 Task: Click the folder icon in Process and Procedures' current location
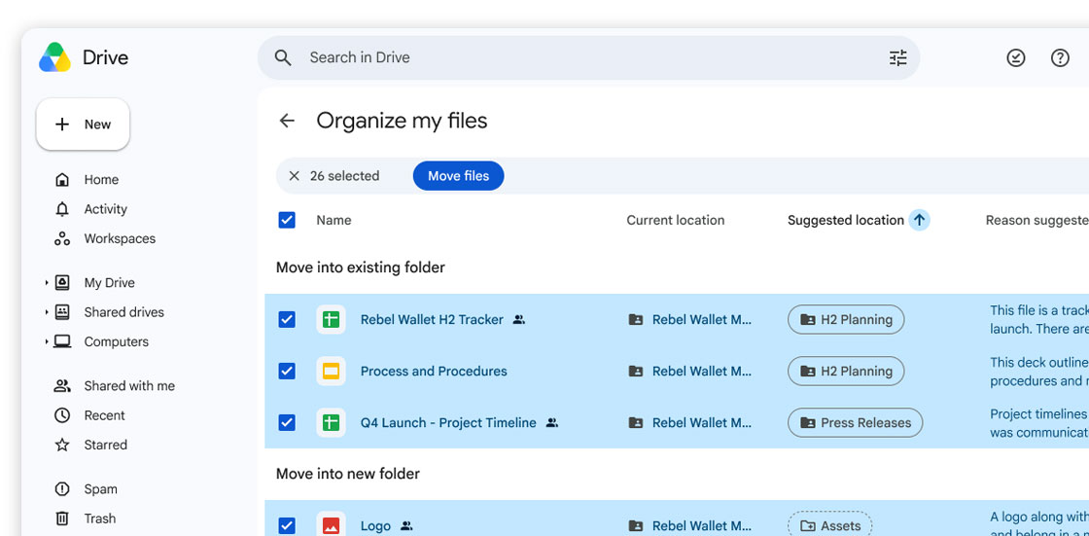coord(636,372)
